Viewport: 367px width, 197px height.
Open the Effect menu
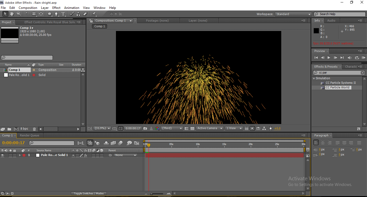tap(56, 8)
